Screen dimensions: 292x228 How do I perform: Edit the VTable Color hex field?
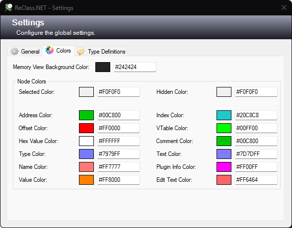[256, 128]
